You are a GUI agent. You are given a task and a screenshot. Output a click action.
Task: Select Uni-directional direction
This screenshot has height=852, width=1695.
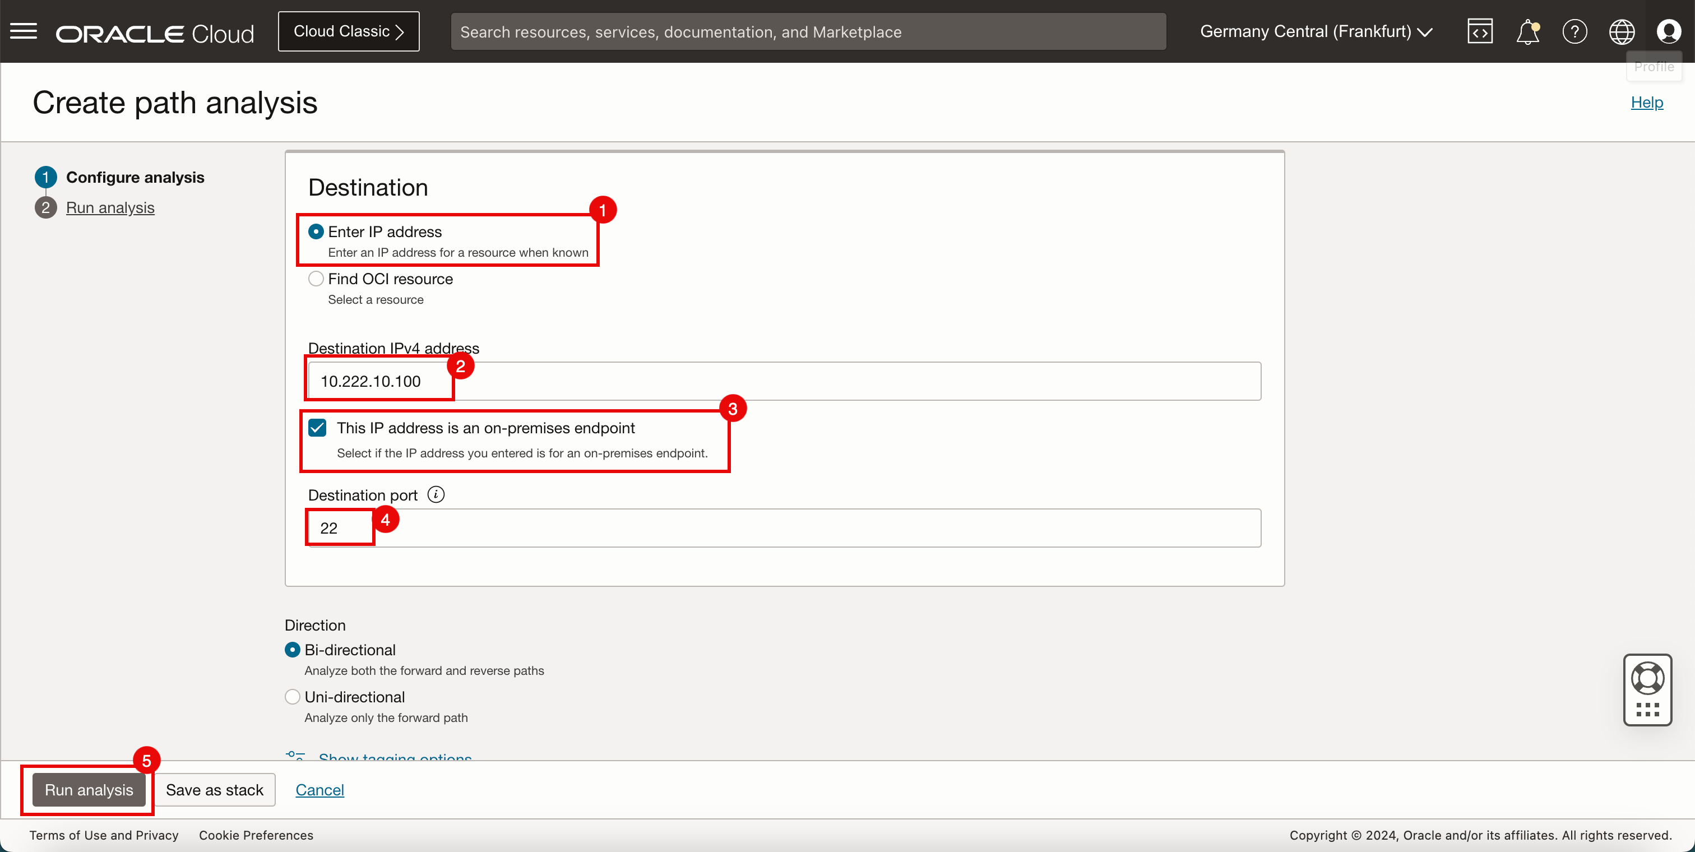[x=292, y=697]
